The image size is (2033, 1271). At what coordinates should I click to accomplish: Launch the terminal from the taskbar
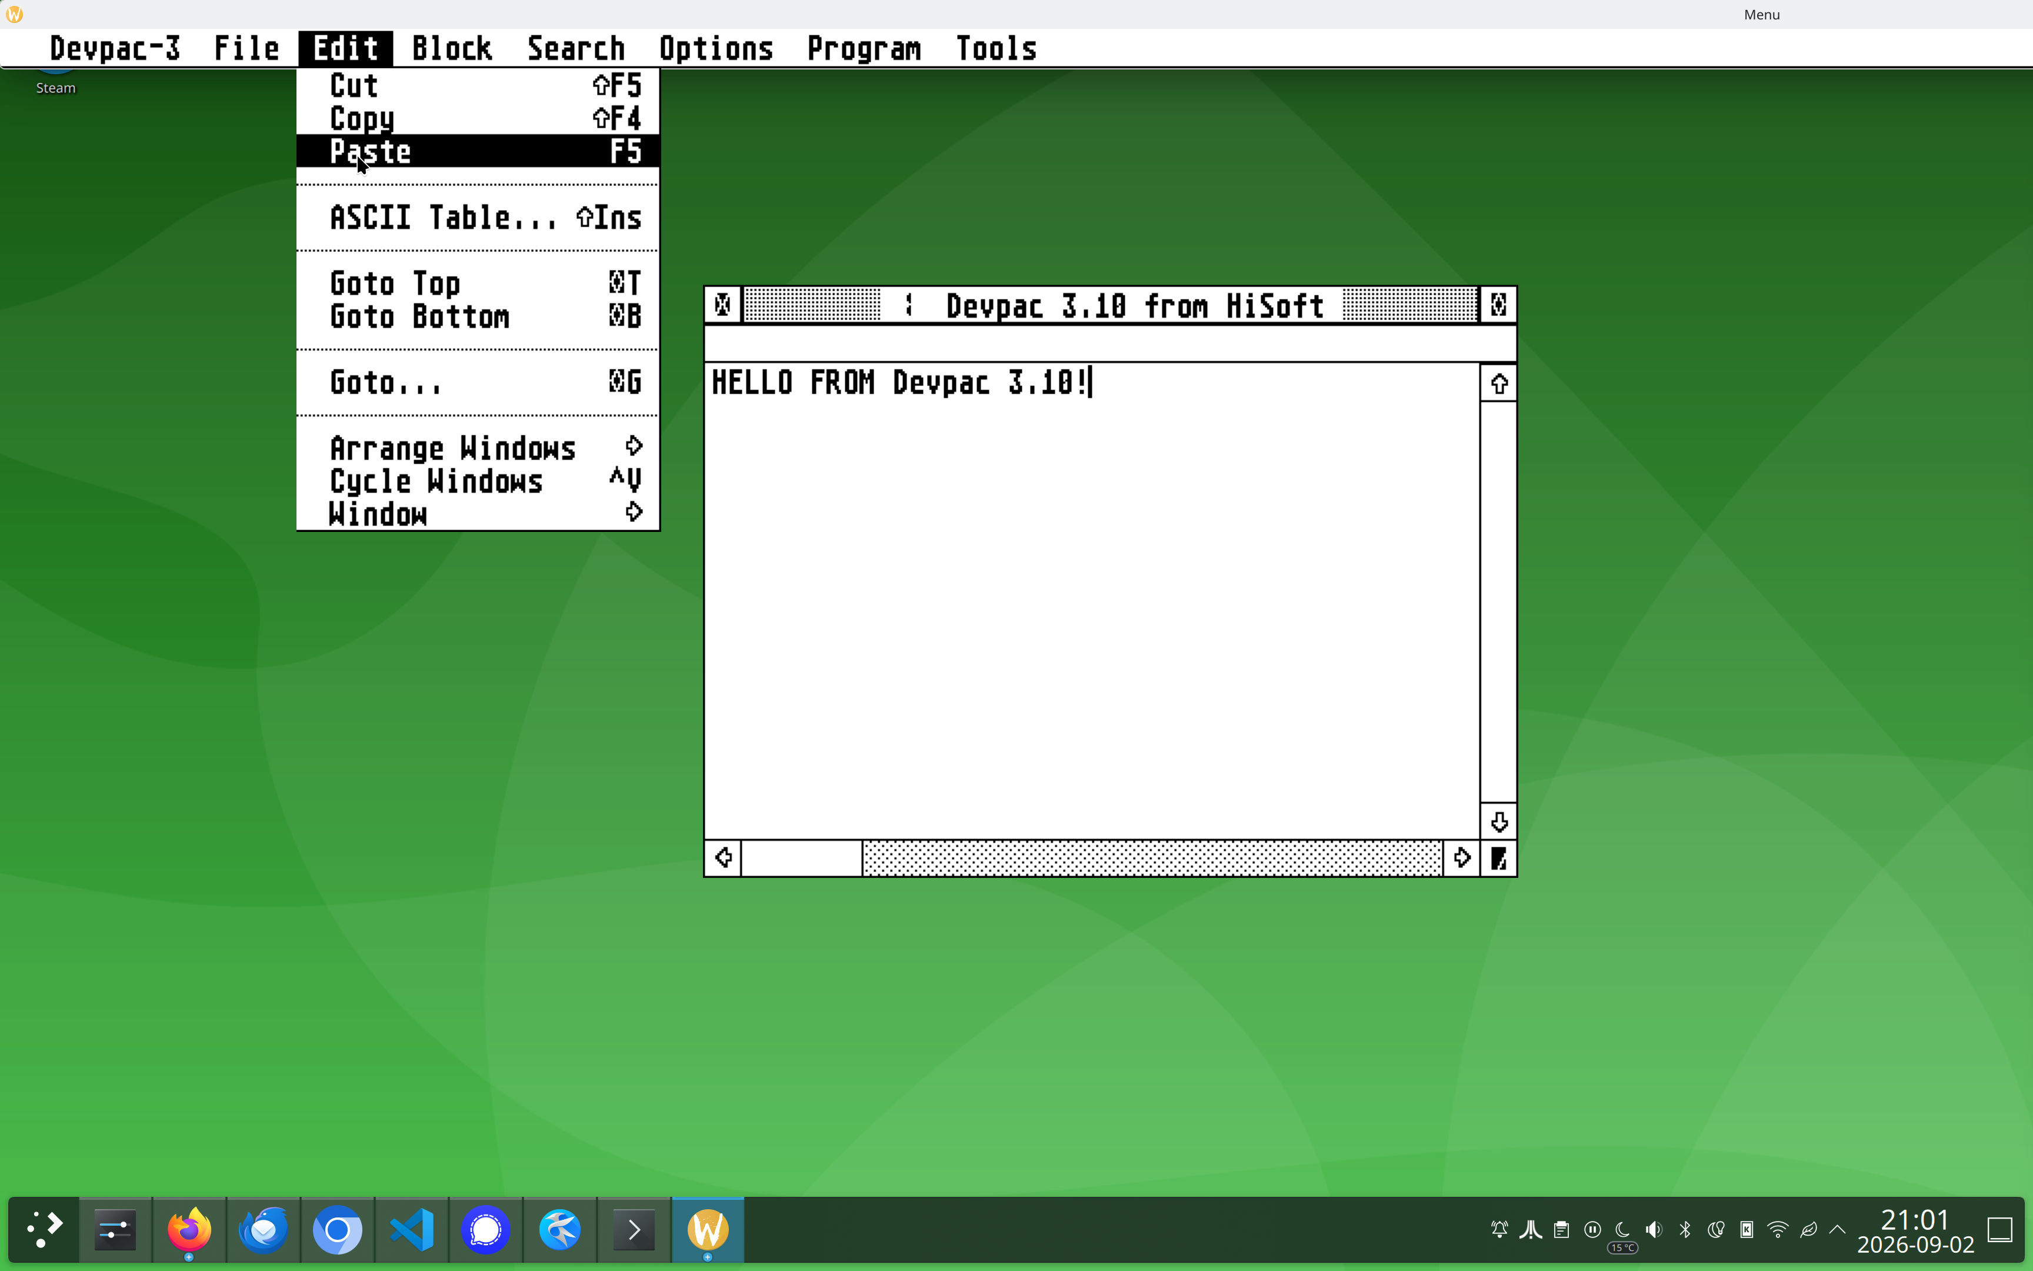click(x=634, y=1230)
